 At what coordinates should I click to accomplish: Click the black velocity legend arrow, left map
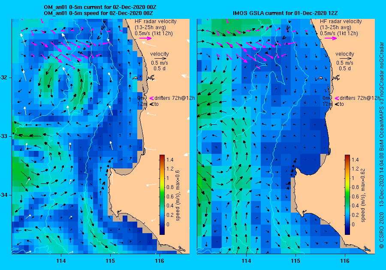pos(160,59)
